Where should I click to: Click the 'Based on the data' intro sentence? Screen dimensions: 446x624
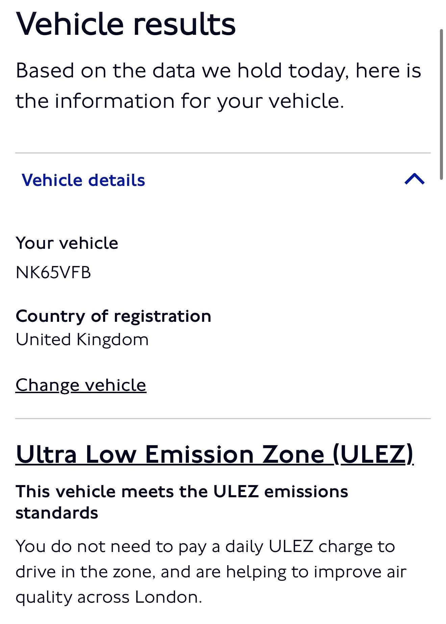pyautogui.click(x=218, y=71)
